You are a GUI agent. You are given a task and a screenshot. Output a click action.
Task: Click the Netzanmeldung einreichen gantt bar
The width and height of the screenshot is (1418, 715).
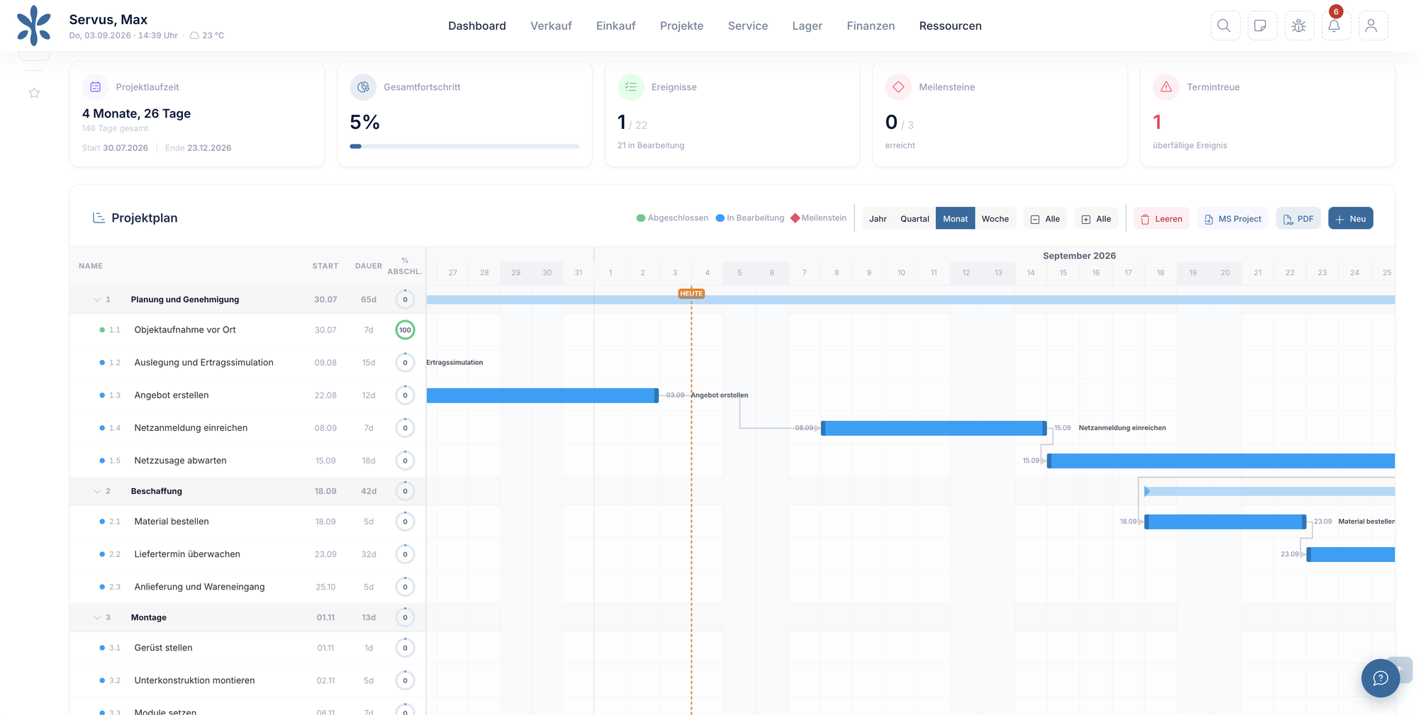[934, 428]
